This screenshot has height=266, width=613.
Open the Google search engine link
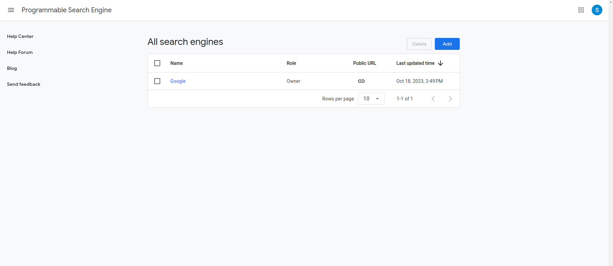178,81
